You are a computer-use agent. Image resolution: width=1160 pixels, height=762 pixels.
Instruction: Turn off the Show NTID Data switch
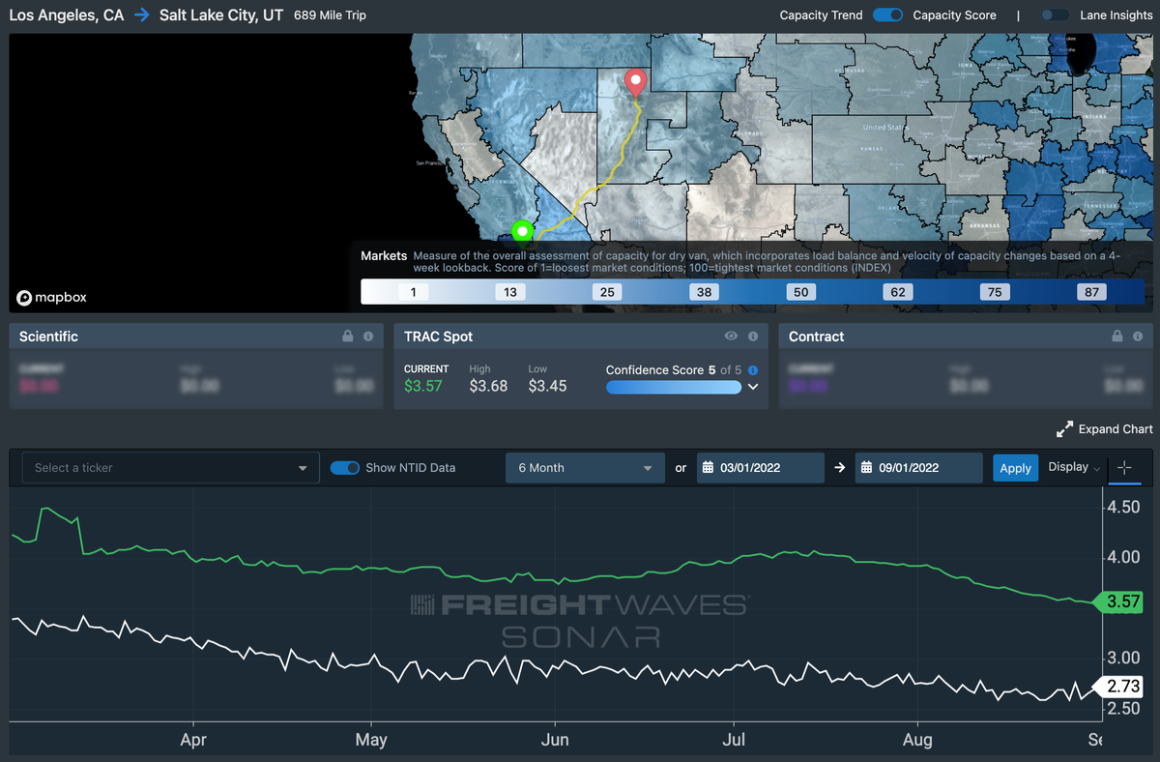tap(345, 468)
